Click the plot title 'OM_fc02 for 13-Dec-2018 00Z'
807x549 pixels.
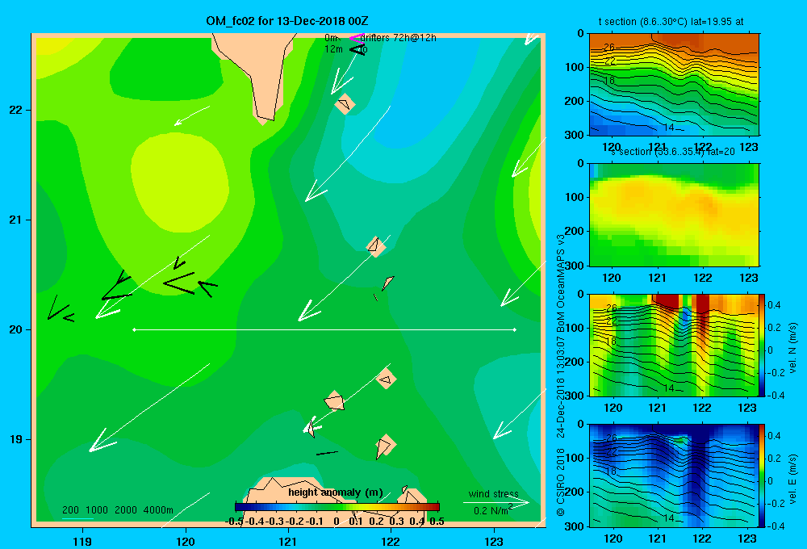pyautogui.click(x=286, y=21)
